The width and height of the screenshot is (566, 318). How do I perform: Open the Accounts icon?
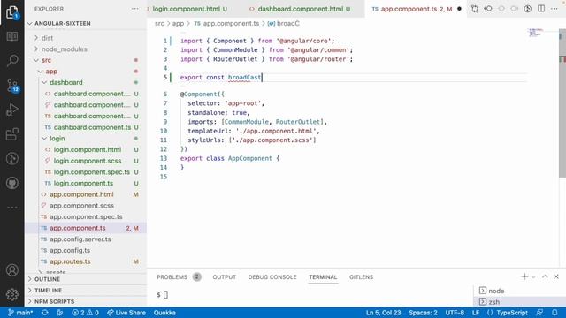(x=12, y=270)
